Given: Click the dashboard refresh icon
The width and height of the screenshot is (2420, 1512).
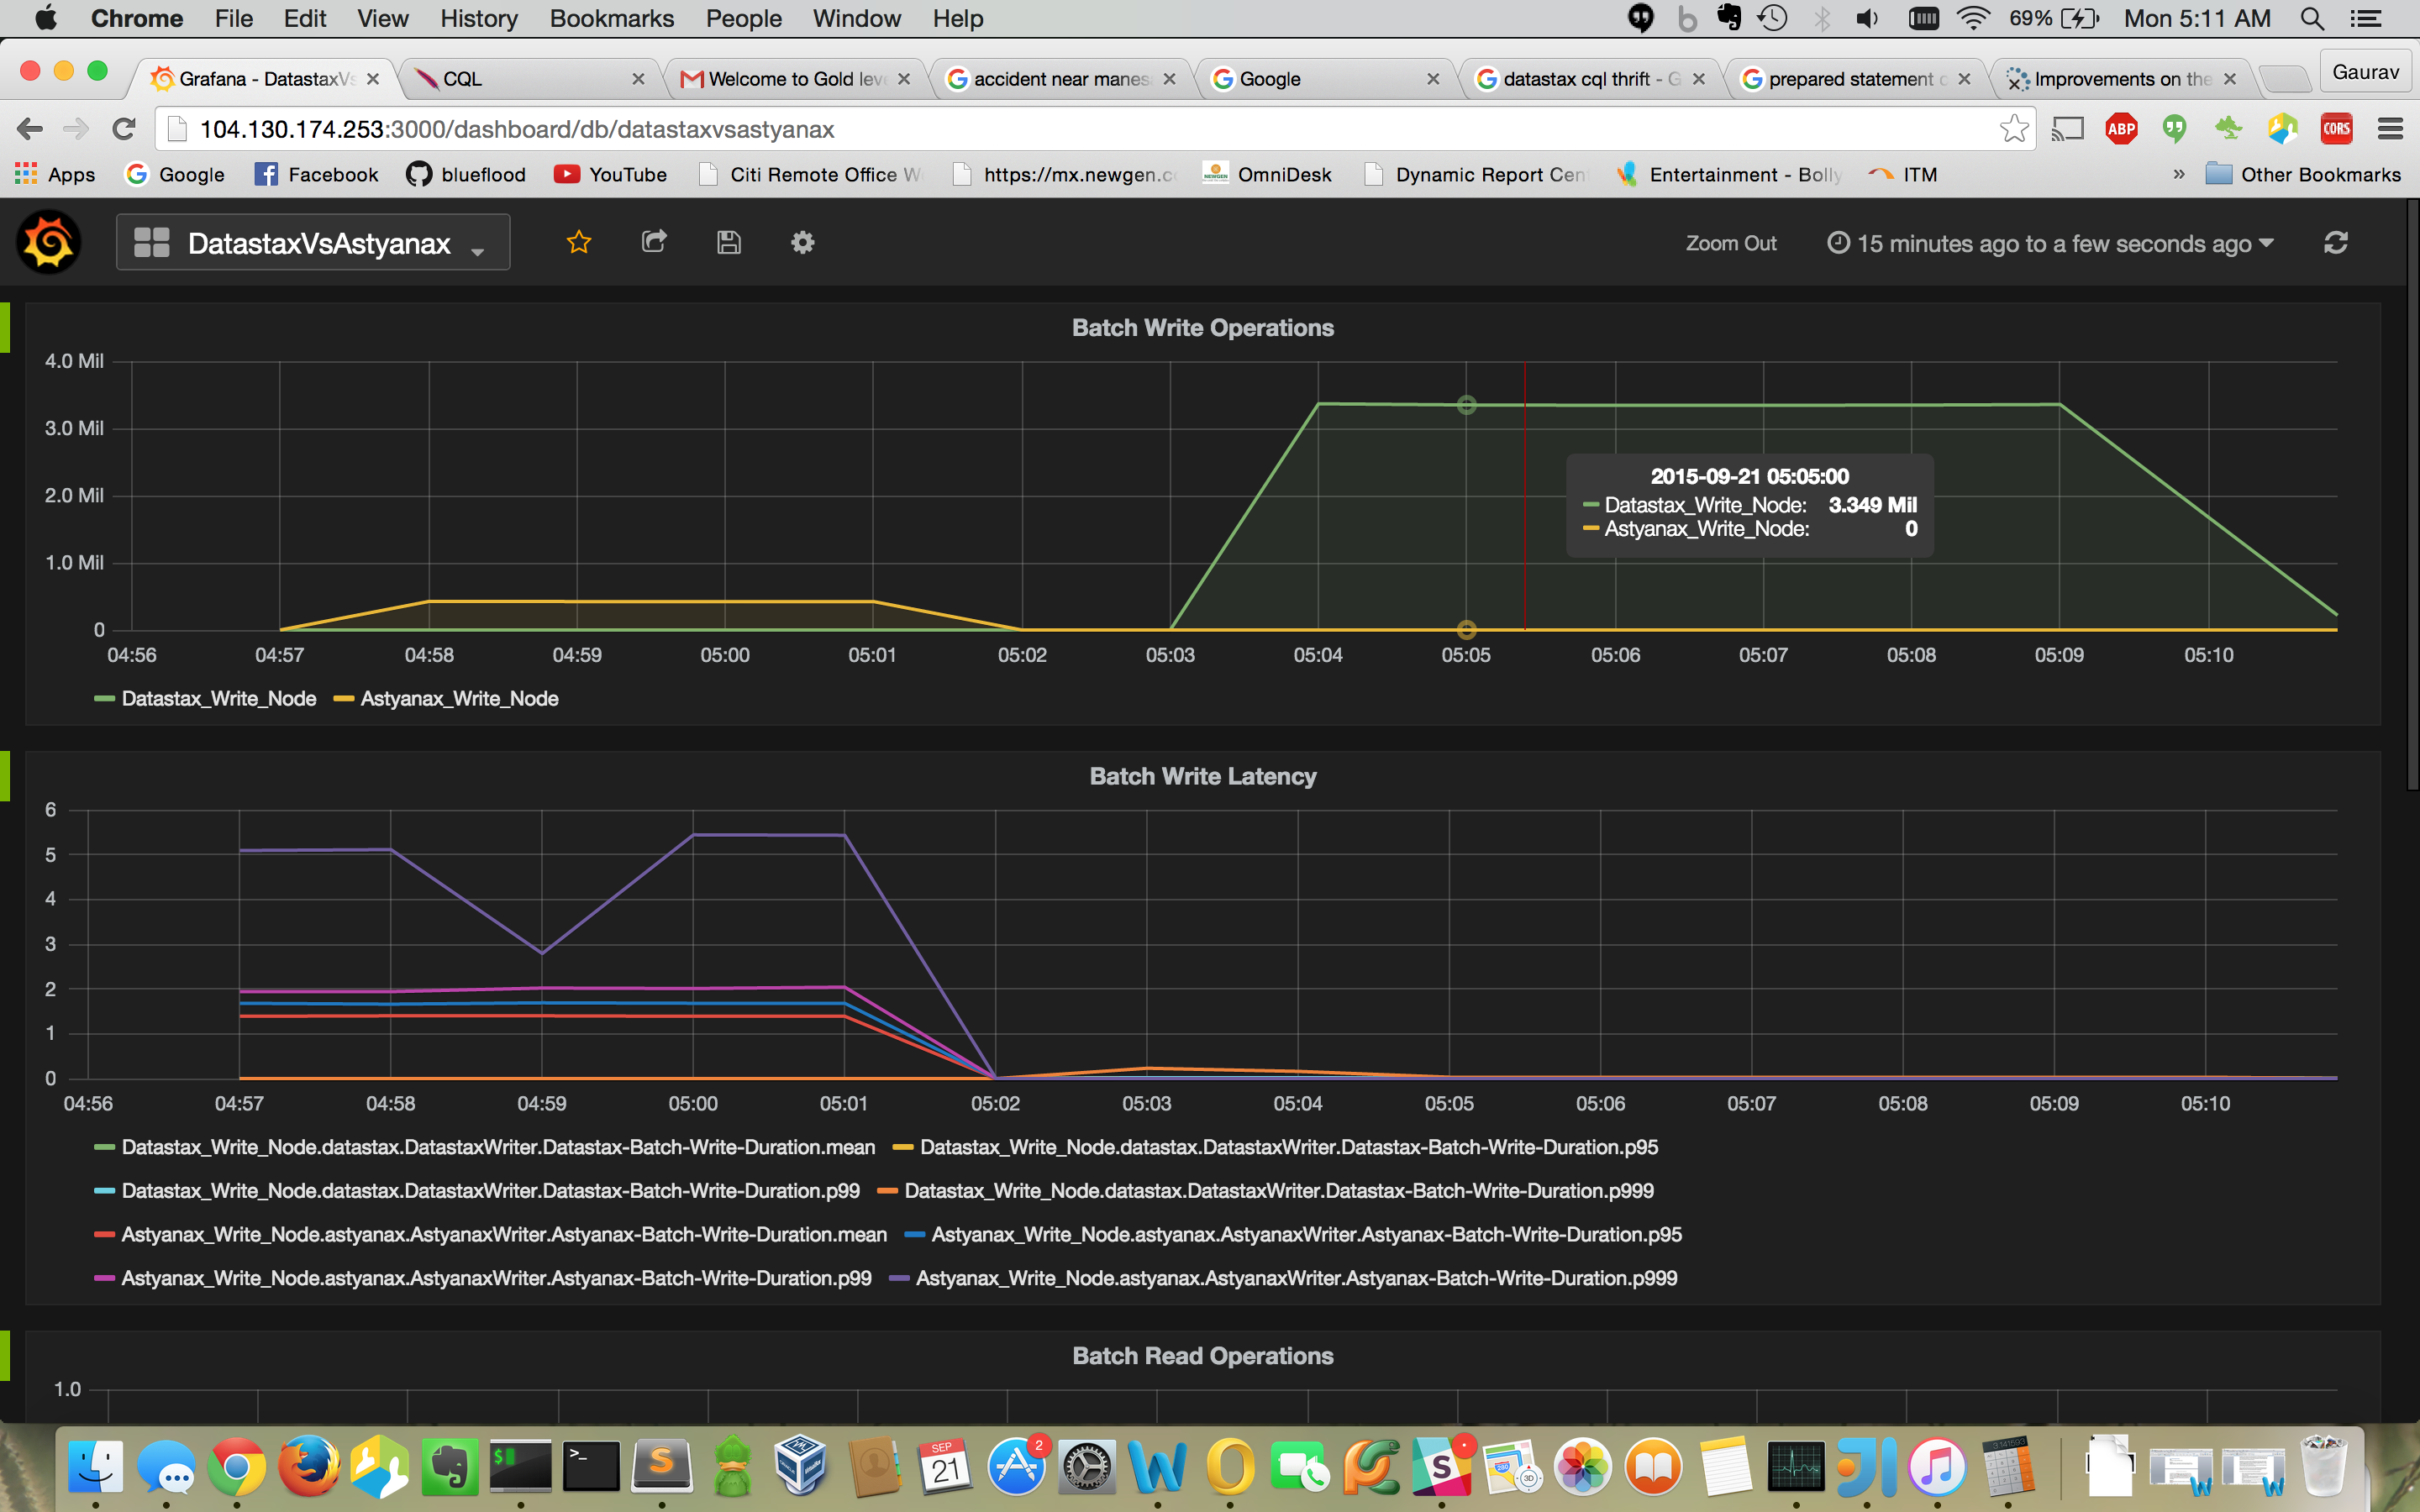Looking at the screenshot, I should 2336,243.
